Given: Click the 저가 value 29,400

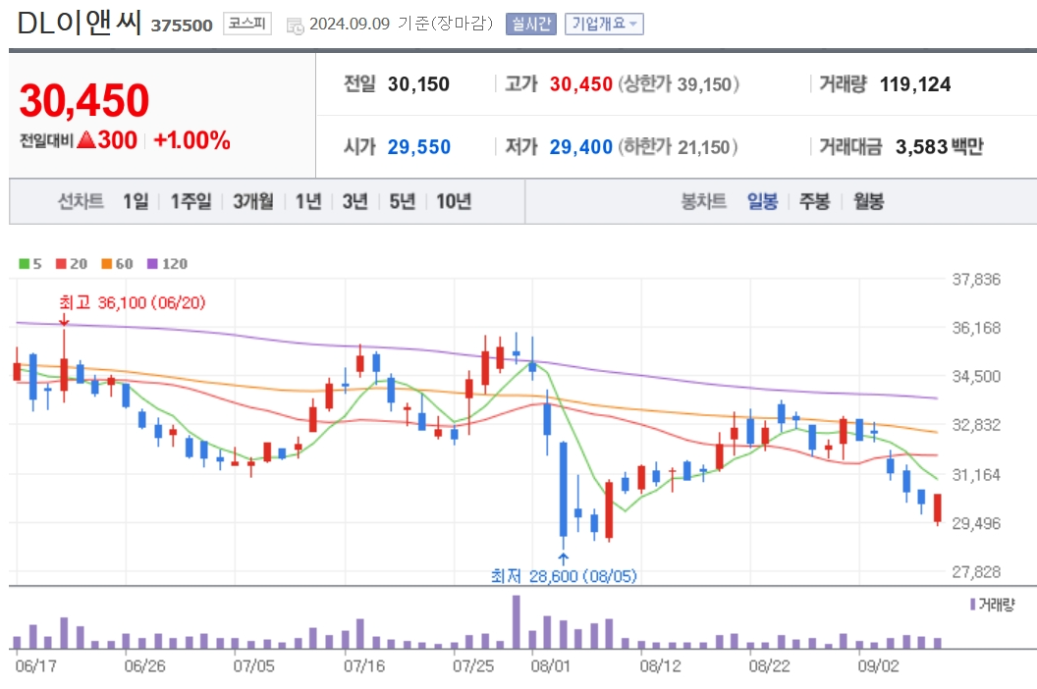Looking at the screenshot, I should point(580,147).
